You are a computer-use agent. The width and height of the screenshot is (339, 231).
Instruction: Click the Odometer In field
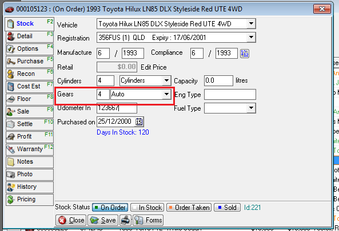[x=117, y=108]
